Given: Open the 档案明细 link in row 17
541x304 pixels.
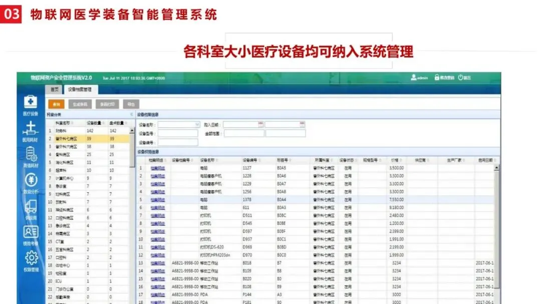Looking at the screenshot, I should (x=158, y=295).
